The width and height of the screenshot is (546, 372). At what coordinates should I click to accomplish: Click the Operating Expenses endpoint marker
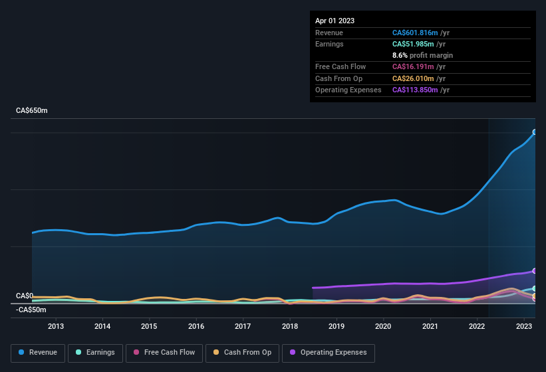tap(535, 271)
